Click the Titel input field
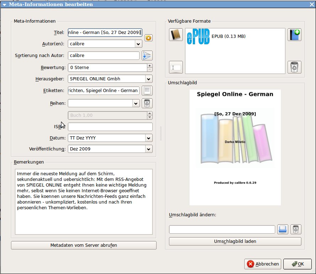Image resolution: width=316 pixels, height=274 pixels. coord(105,33)
